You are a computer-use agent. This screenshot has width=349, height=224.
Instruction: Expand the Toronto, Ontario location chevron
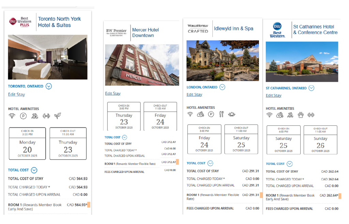[49, 86]
